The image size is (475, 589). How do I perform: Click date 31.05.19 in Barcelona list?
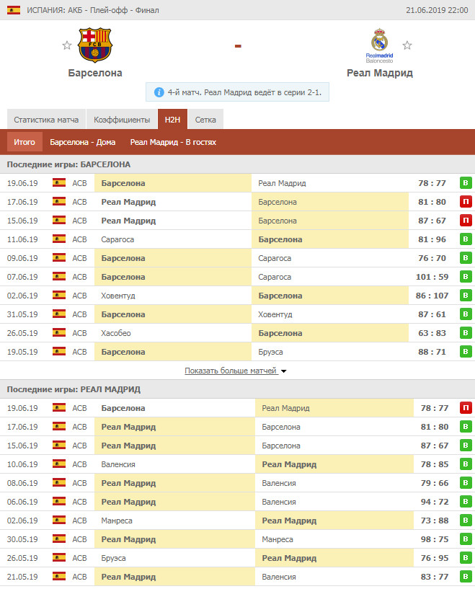(22, 314)
